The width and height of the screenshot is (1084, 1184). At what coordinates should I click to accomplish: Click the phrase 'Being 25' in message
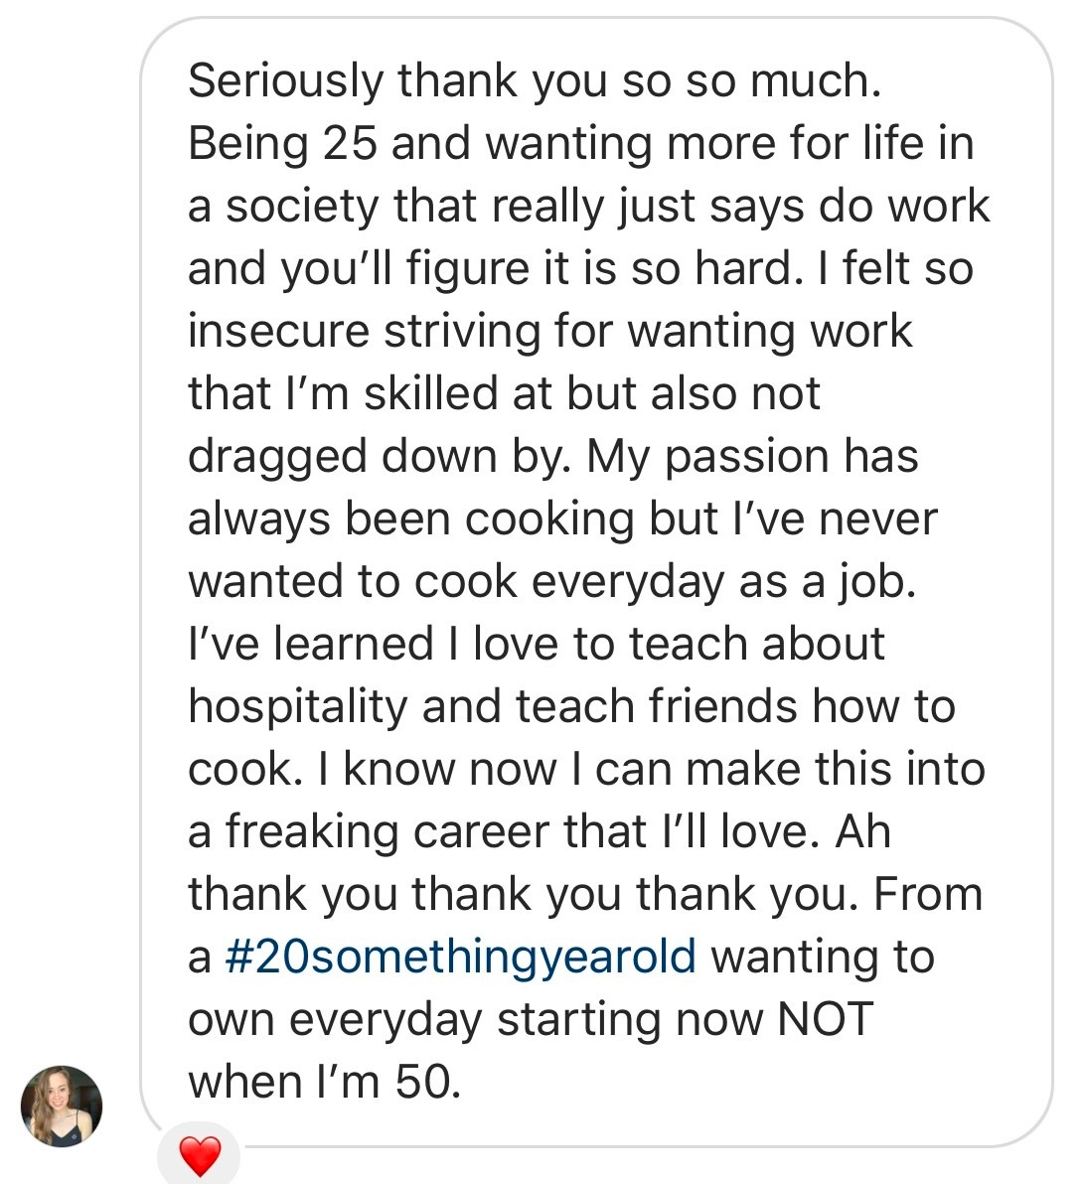282,144
